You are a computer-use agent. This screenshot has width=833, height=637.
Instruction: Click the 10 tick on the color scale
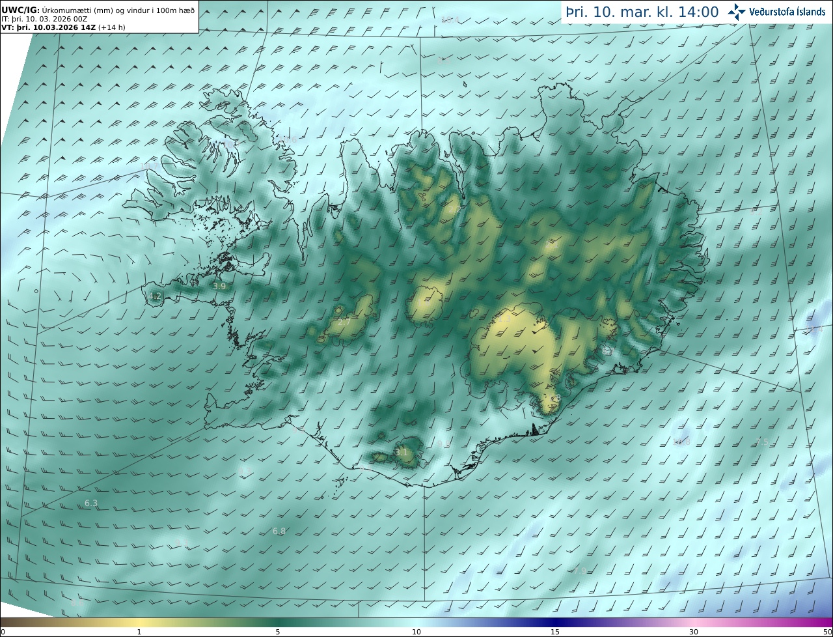coord(416,632)
